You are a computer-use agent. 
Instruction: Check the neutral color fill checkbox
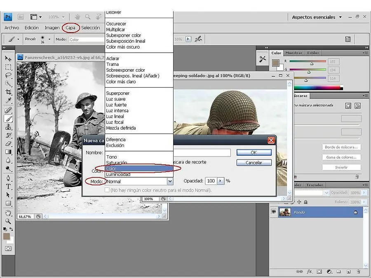[x=107, y=190]
